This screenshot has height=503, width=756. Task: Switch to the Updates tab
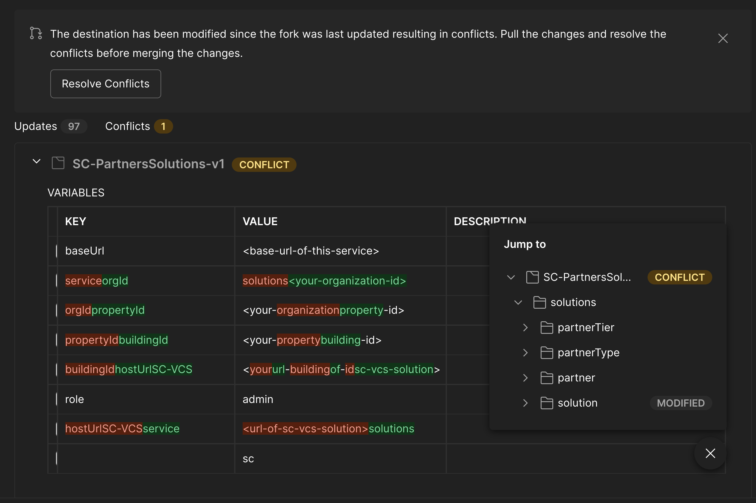click(x=36, y=126)
